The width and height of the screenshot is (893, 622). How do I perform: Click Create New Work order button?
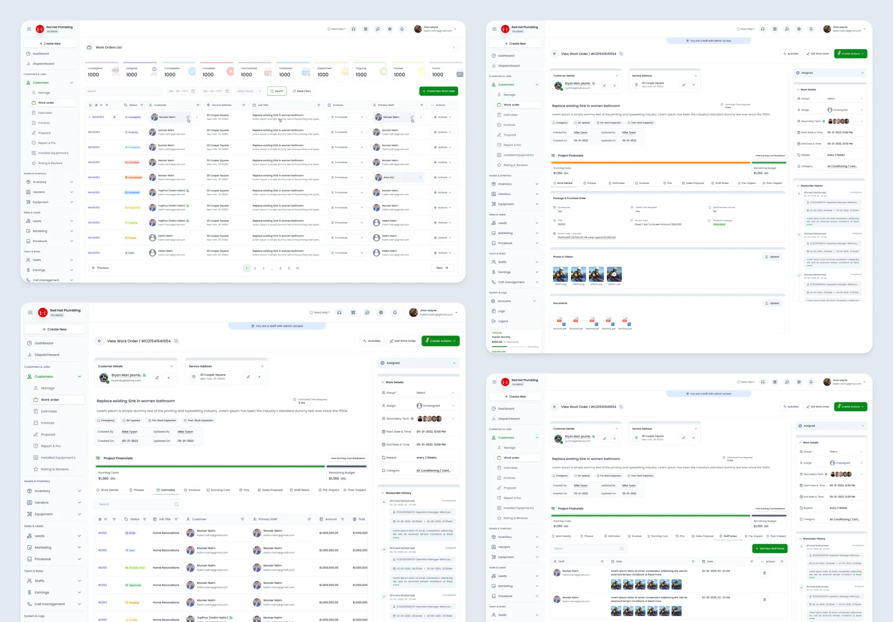tap(438, 91)
